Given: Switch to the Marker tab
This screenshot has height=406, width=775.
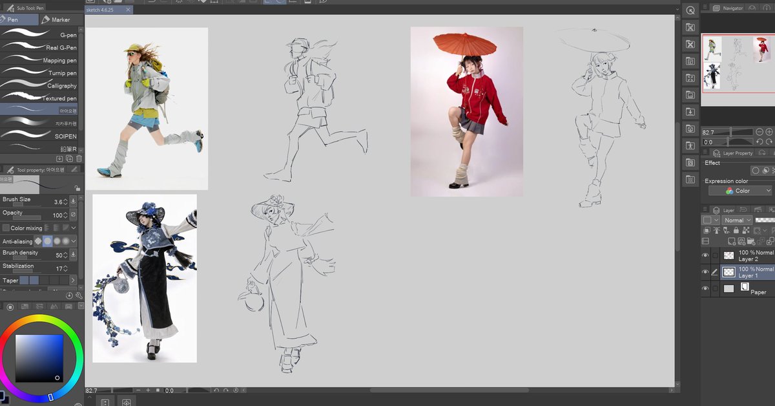Looking at the screenshot, I should (56, 20).
